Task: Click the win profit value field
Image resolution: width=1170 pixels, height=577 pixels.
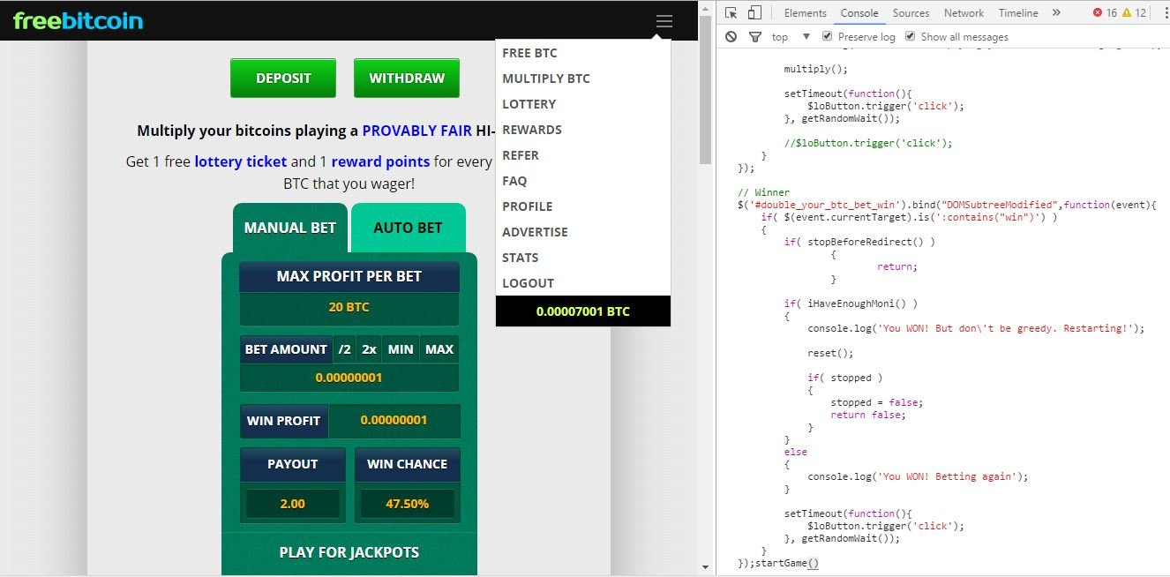Action: tap(394, 421)
